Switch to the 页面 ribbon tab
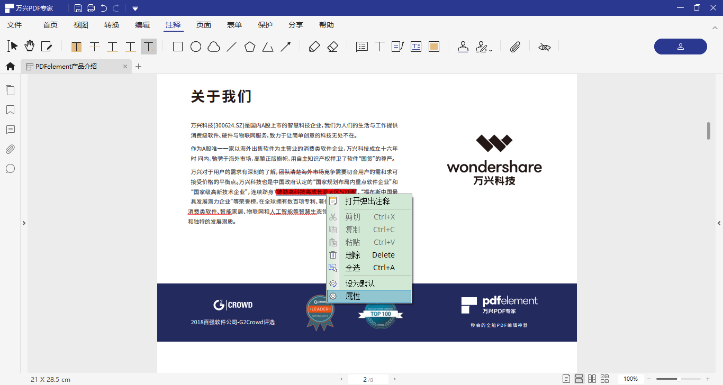The height and width of the screenshot is (385, 723). tap(204, 24)
